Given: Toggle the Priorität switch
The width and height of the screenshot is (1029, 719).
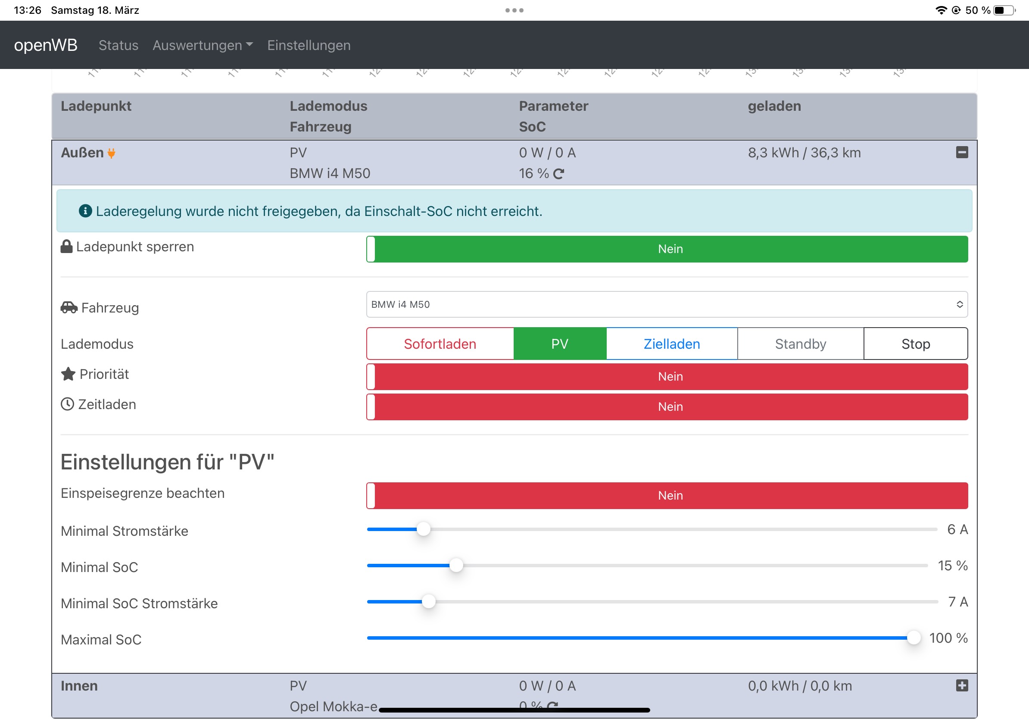Looking at the screenshot, I should click(x=667, y=377).
